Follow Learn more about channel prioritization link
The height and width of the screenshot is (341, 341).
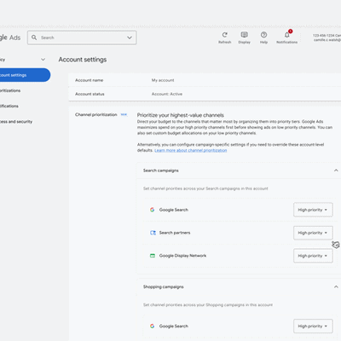pyautogui.click(x=191, y=150)
